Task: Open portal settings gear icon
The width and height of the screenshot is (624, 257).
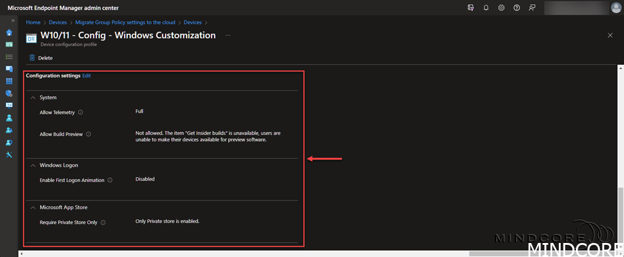Action: click(x=501, y=7)
